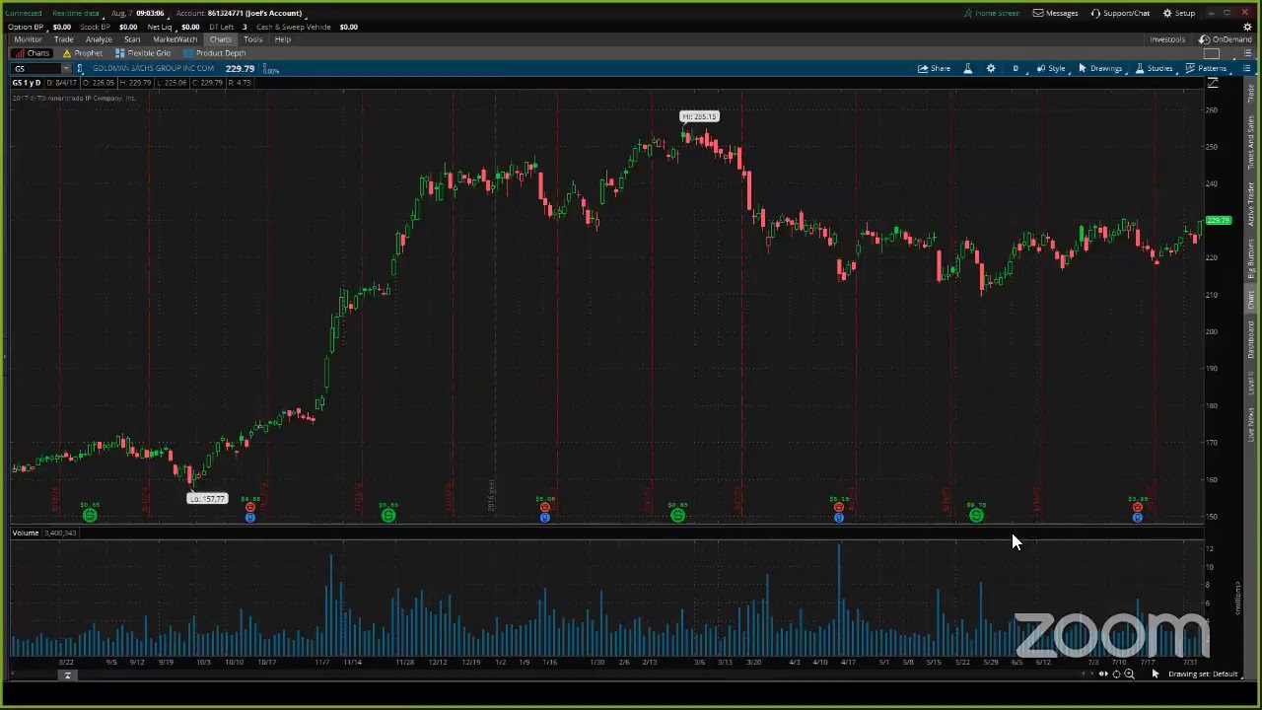Screen dimensions: 1262x710
Task: Click the zoom magnifier icon at chart bottom
Action: tap(1129, 674)
